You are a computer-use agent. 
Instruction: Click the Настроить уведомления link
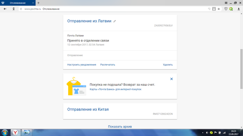pos(81,65)
